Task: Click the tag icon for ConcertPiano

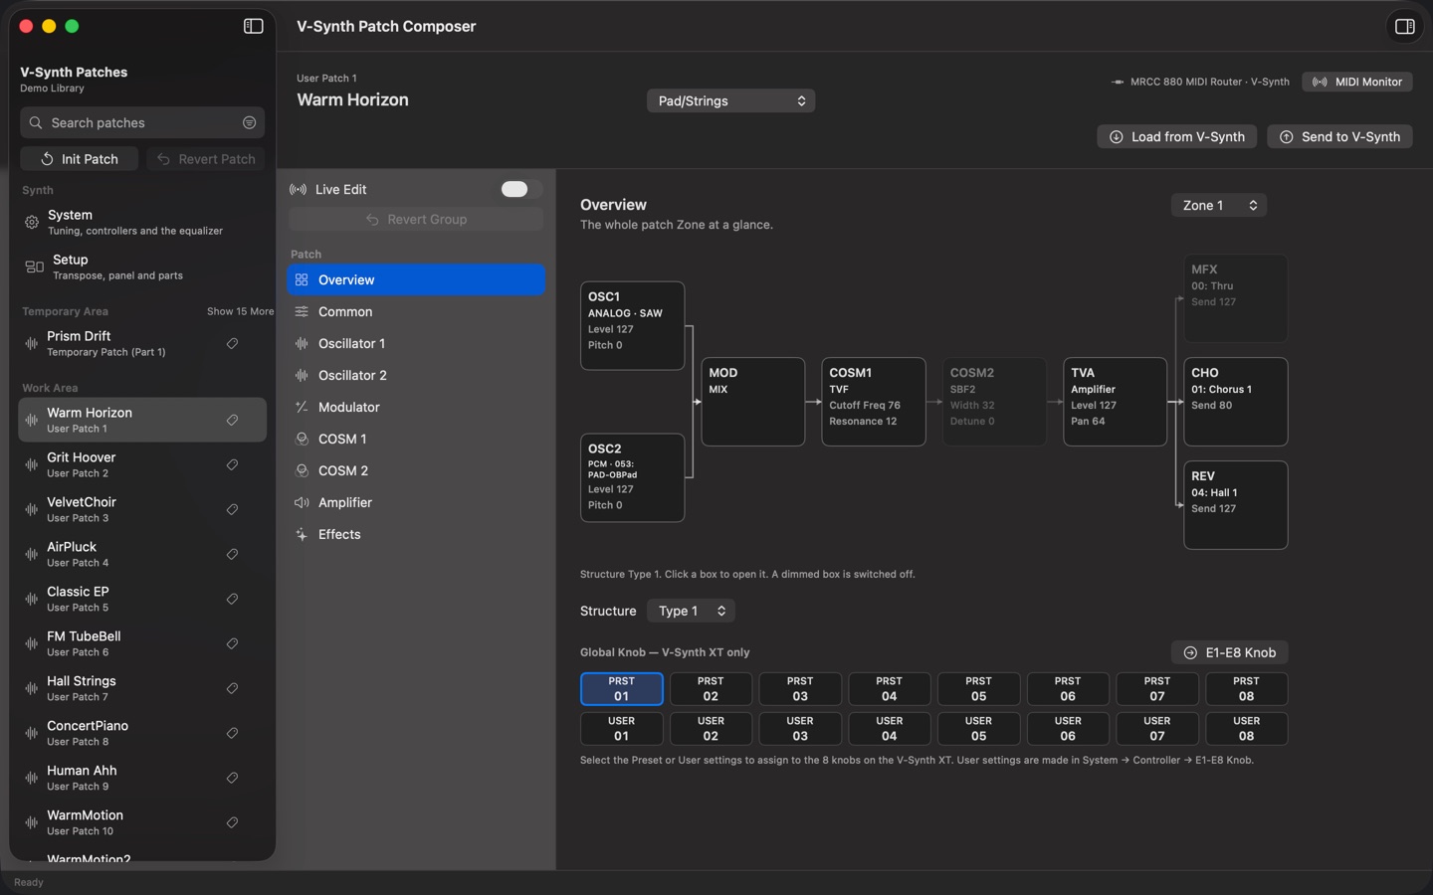Action: [232, 733]
